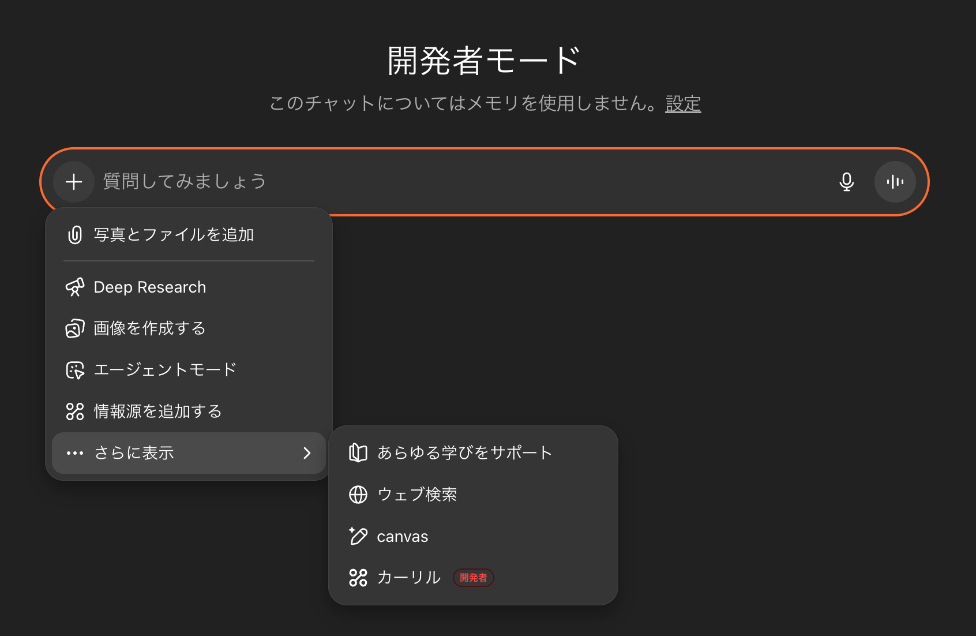
Task: Click the canvas pencil icon
Action: (x=358, y=536)
